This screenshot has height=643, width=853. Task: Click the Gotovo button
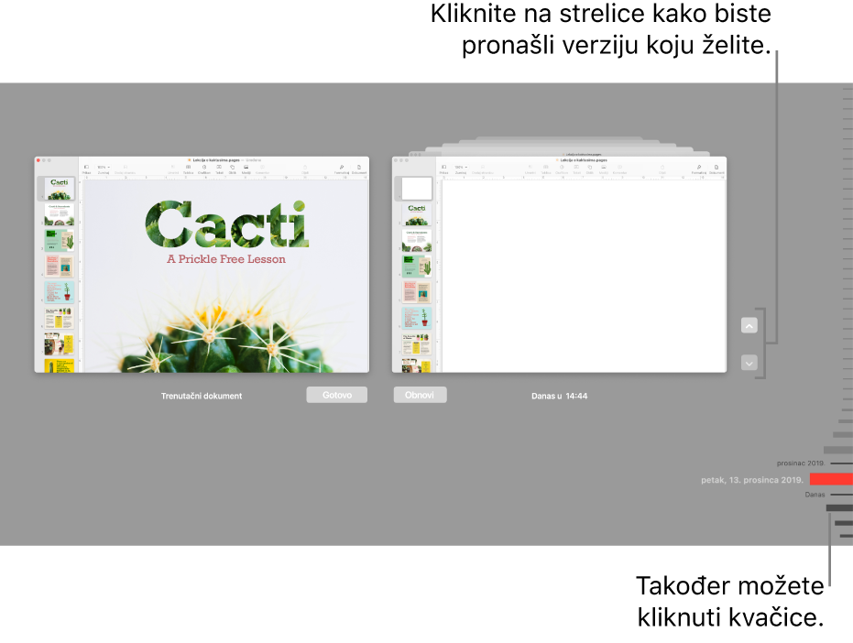coord(337,395)
